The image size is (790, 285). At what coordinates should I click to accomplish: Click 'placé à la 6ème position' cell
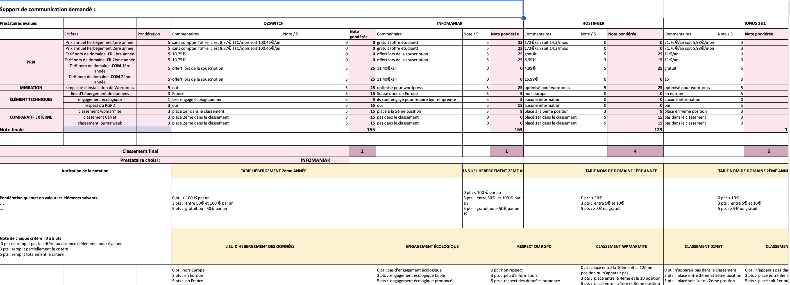[552, 111]
